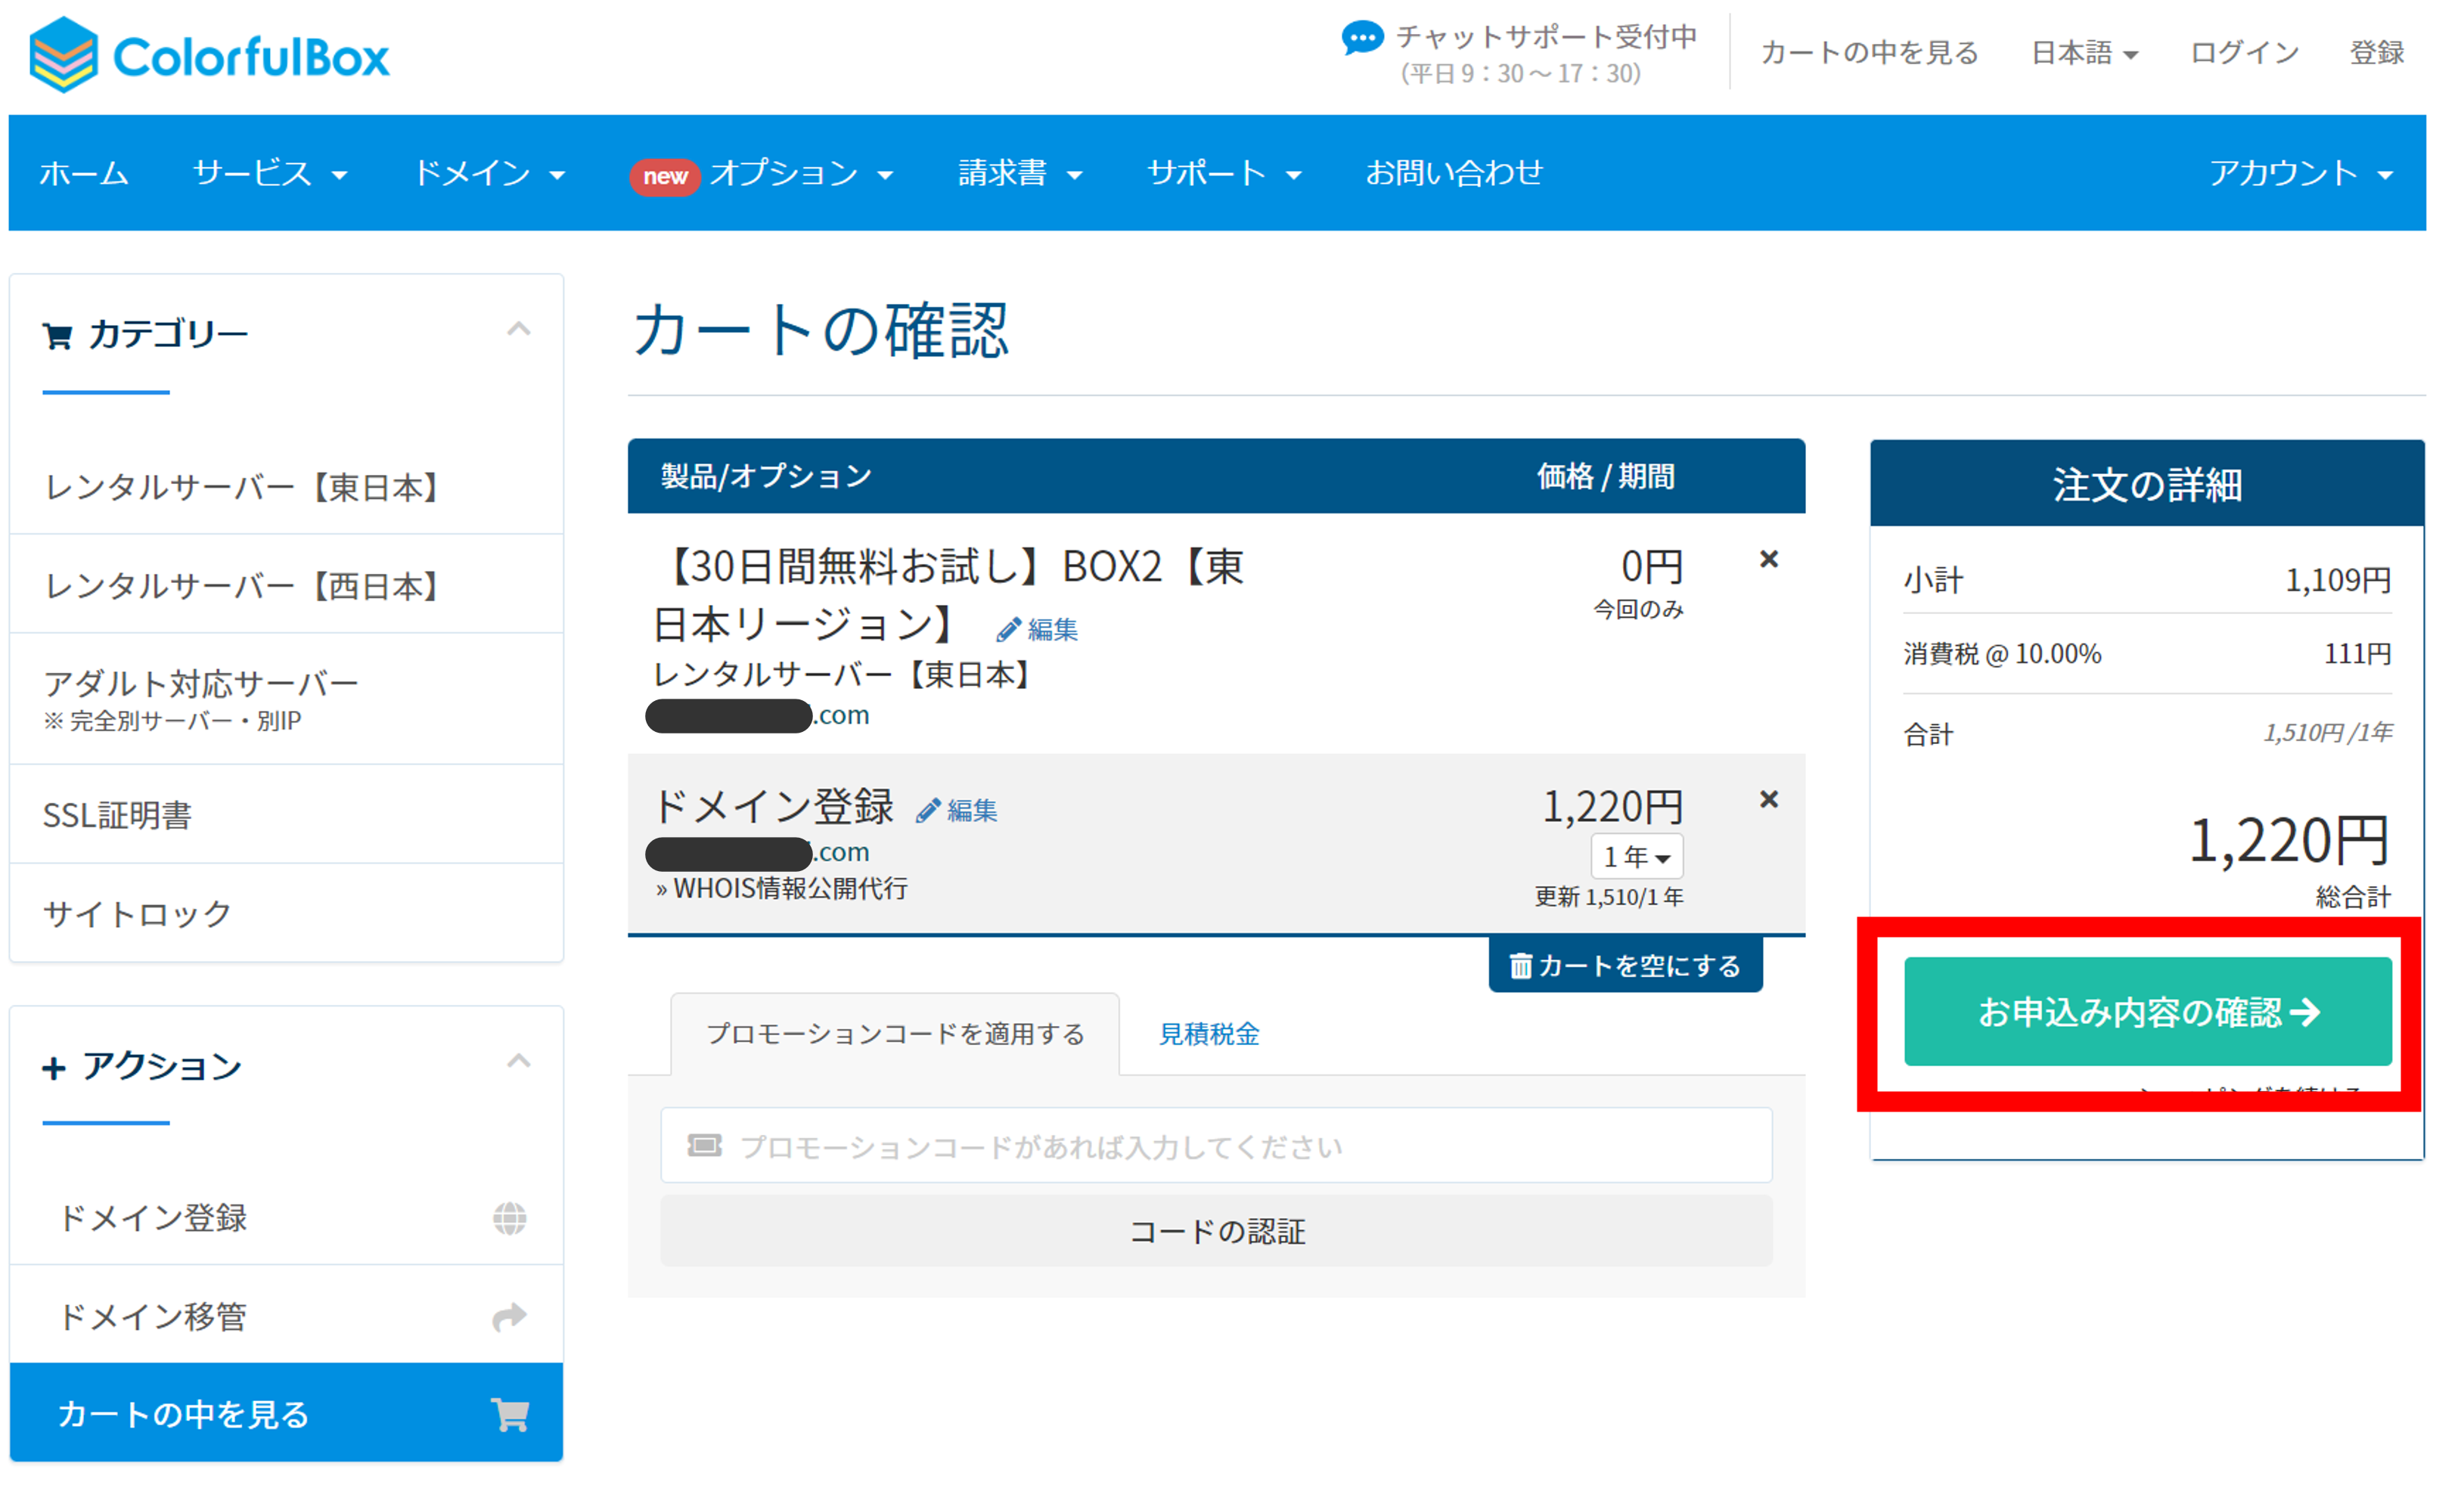The image size is (2464, 1510).
Task: Open chat support via speech bubble icon
Action: (x=1361, y=39)
